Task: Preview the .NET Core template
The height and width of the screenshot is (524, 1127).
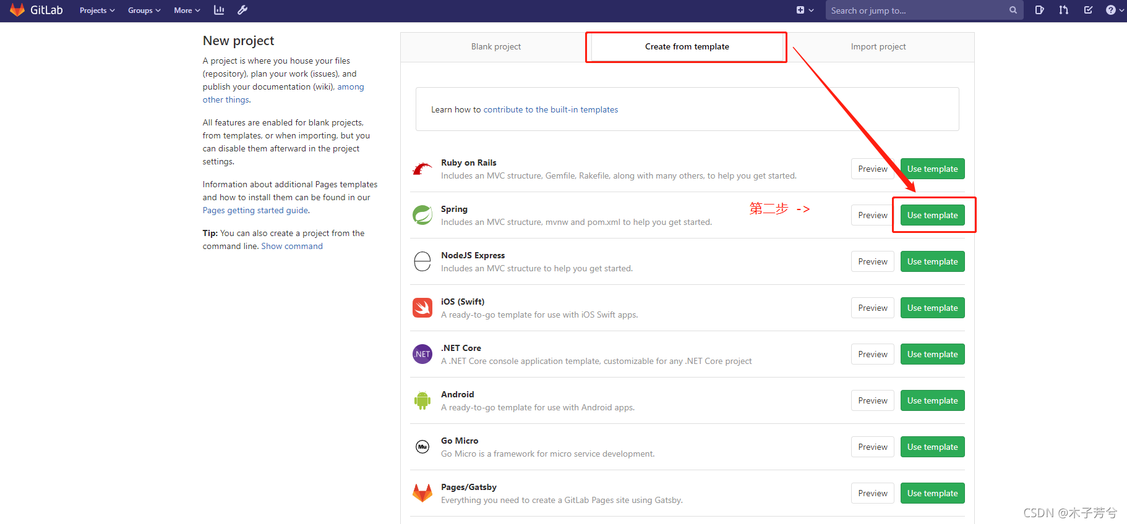Action: pos(873,354)
